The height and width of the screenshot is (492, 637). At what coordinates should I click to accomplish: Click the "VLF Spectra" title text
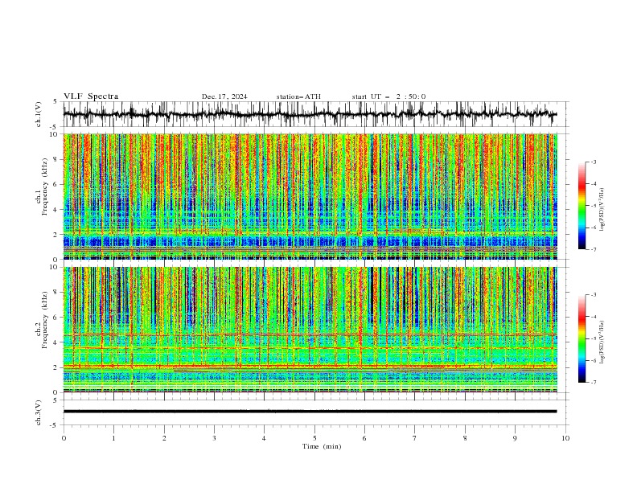coord(91,96)
